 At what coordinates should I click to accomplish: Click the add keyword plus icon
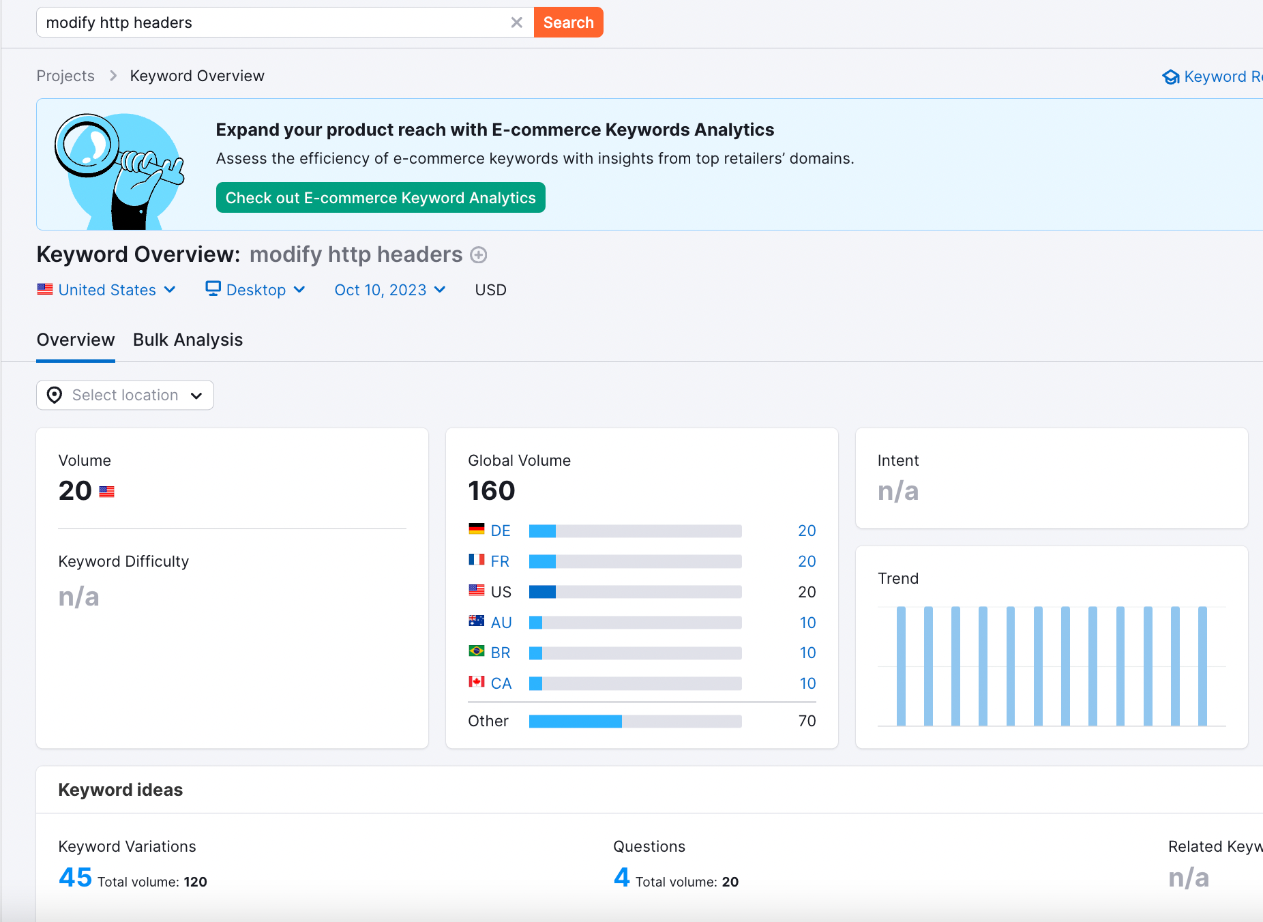[x=479, y=255]
